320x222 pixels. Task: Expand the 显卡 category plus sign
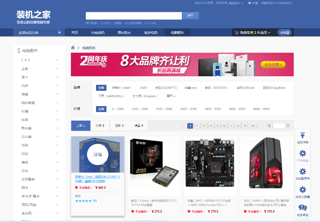57,77
